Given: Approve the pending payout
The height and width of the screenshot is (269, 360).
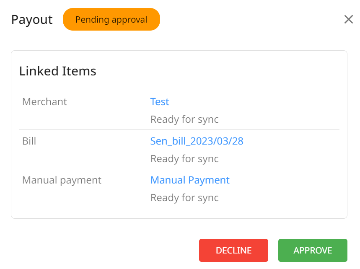Looking at the screenshot, I should (x=313, y=250).
